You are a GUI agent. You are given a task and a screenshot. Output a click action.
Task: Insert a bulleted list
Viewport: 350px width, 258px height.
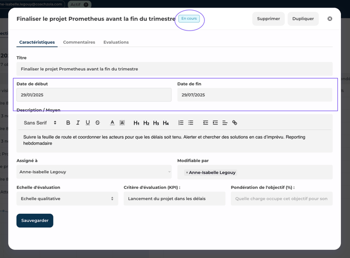click(191, 123)
